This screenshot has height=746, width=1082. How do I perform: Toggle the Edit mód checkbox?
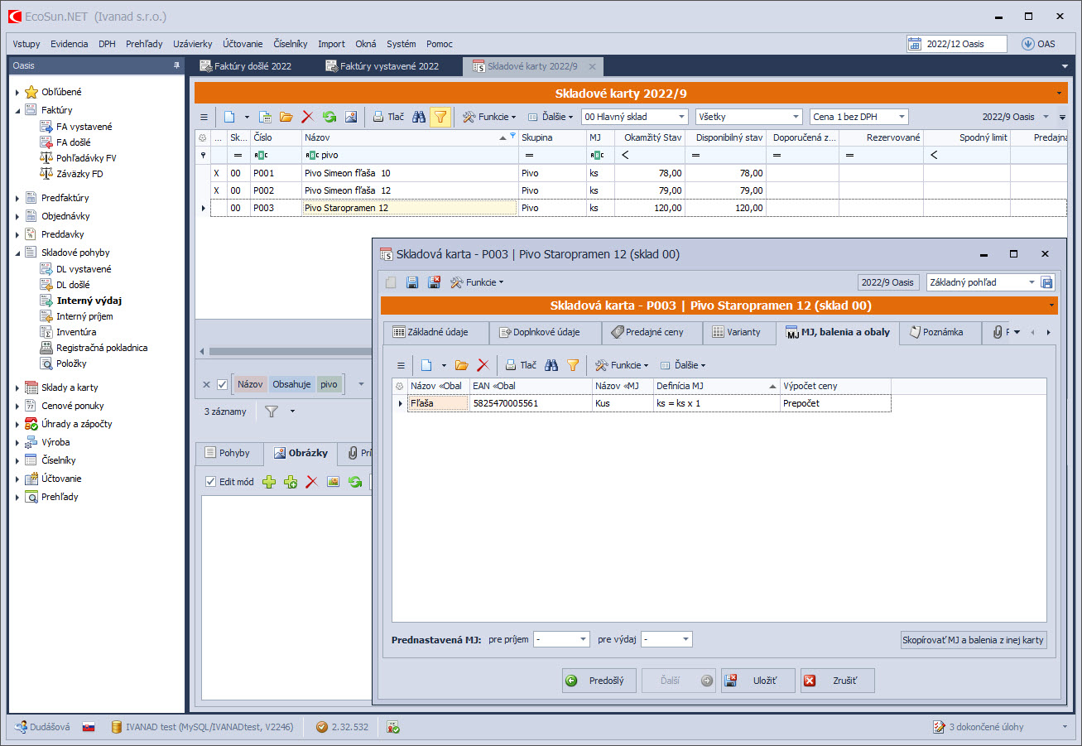point(210,482)
